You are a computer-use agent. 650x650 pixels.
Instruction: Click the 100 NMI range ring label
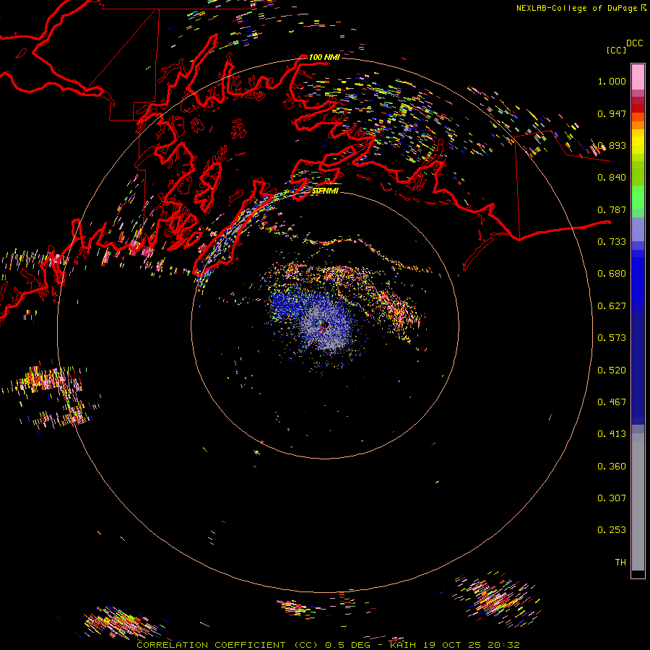[324, 57]
